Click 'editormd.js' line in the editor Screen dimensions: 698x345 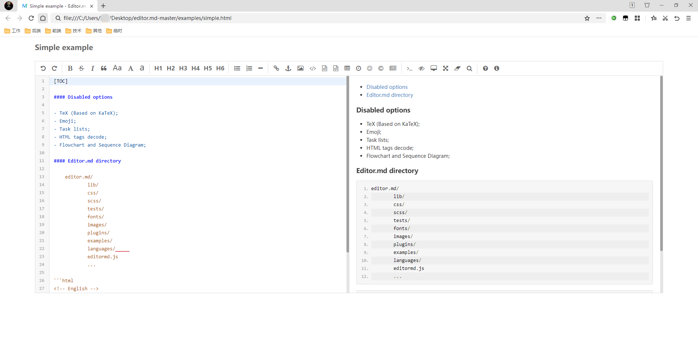[103, 257]
